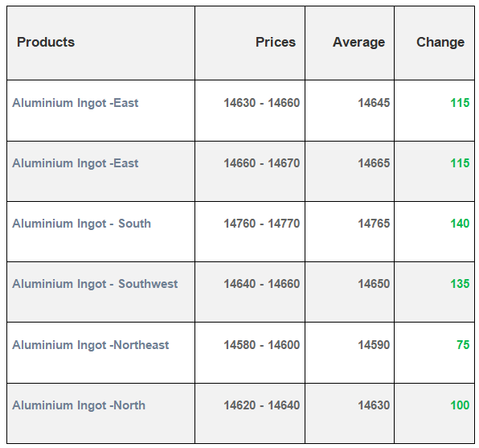Click the green change value 140
Image resolution: width=479 pixels, height=448 pixels.
[x=460, y=224]
